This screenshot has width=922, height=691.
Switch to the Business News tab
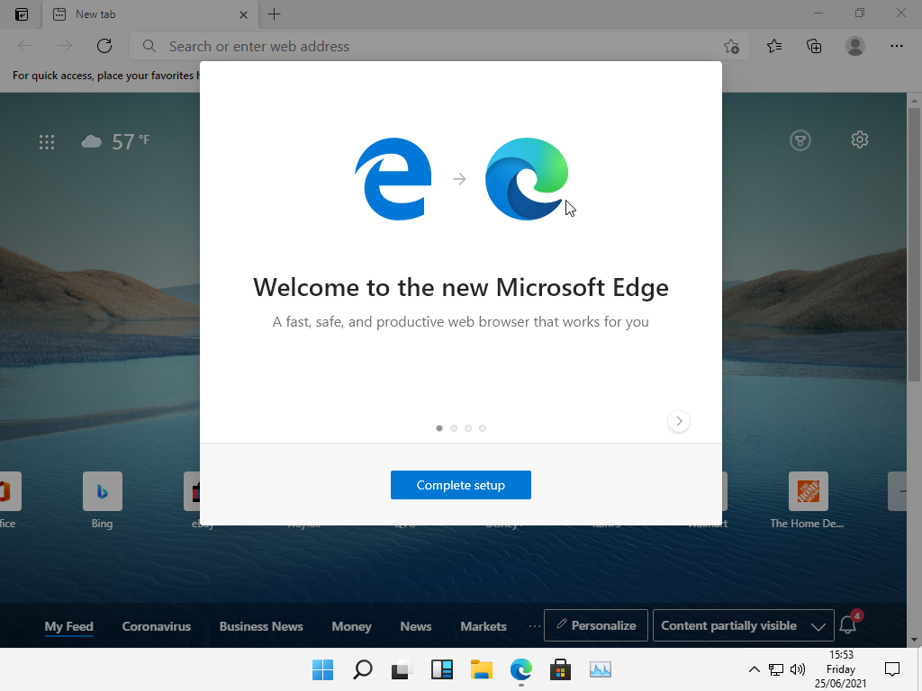pos(261,626)
